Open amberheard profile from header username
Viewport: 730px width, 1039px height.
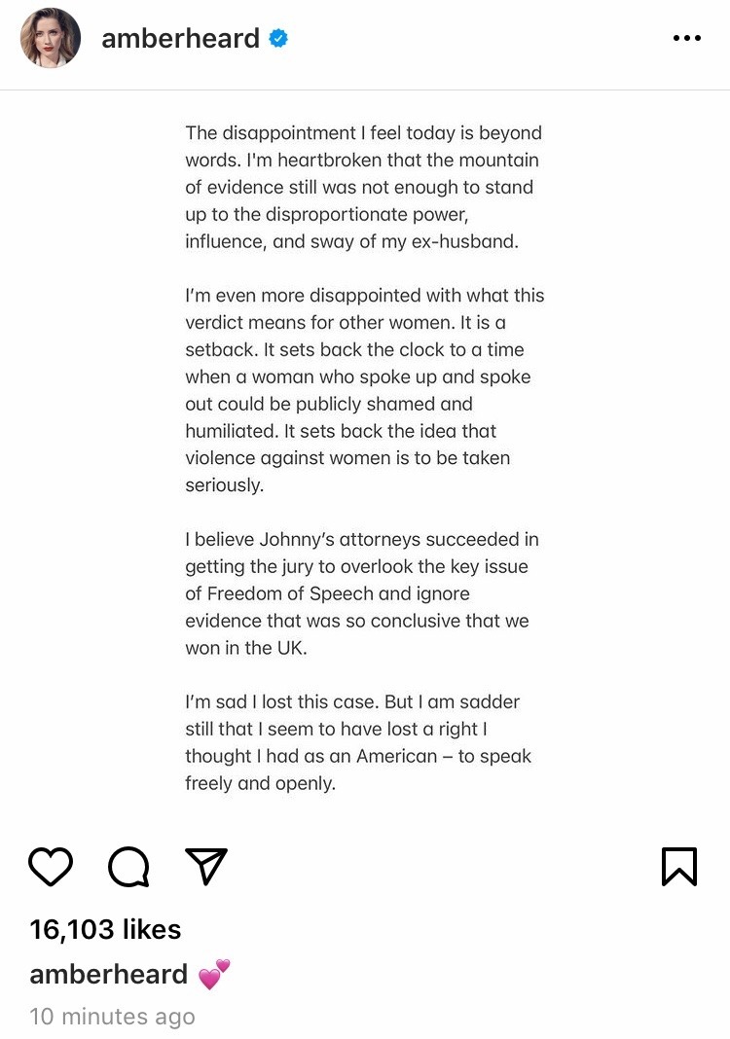point(180,39)
